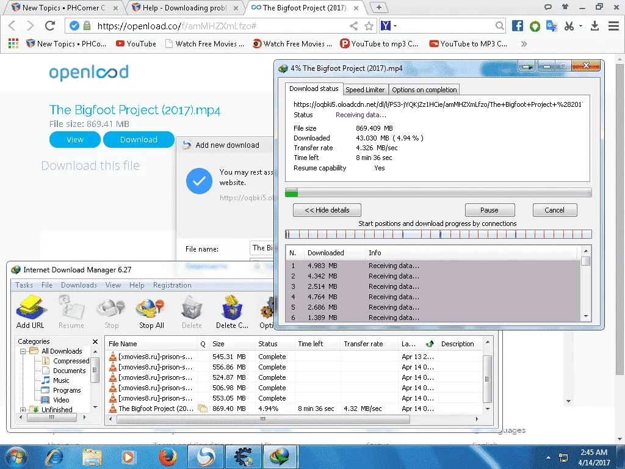Click the share icon in address bar
This screenshot has height=469, width=625.
(x=353, y=26)
